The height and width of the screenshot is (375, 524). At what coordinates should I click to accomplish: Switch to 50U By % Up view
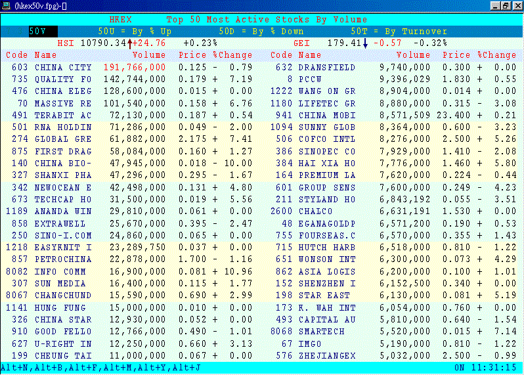click(x=135, y=32)
